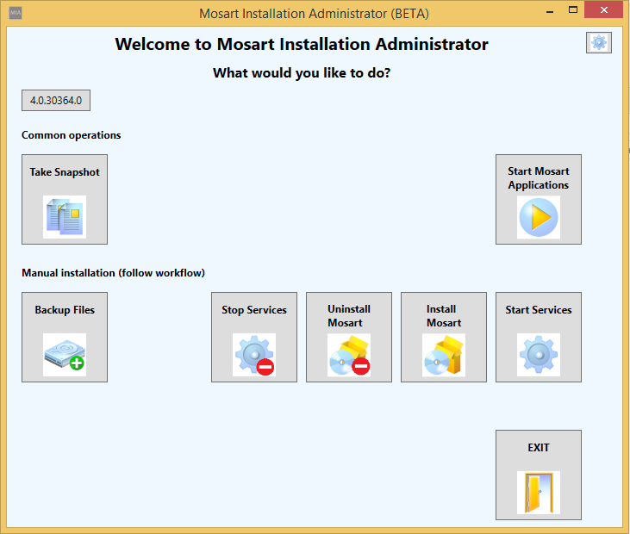Click the 'EXIT' label text
This screenshot has height=534, width=630.
tap(539, 448)
